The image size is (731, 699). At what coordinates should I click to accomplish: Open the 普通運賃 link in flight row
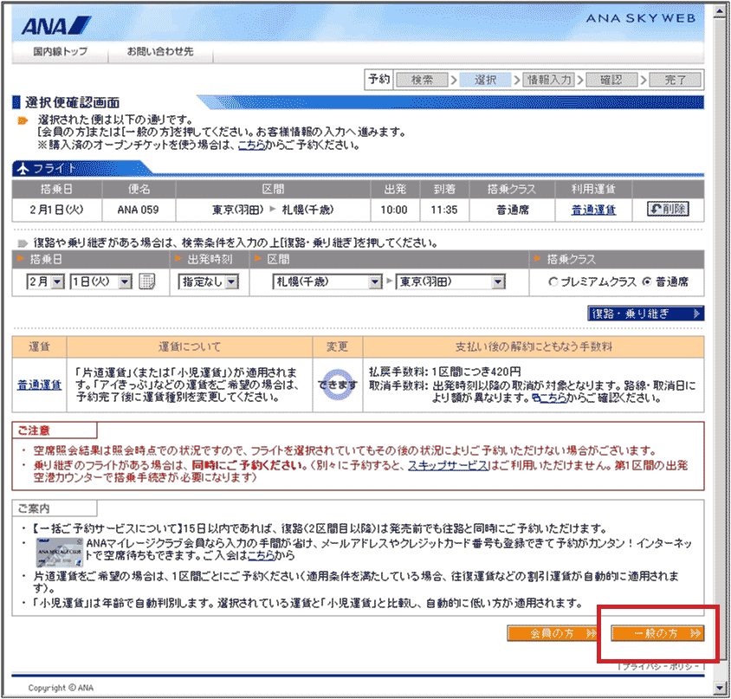(x=593, y=210)
